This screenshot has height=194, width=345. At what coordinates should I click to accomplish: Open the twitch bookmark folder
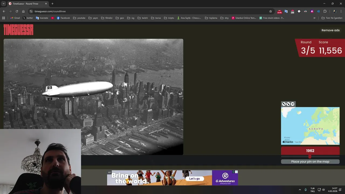143,18
